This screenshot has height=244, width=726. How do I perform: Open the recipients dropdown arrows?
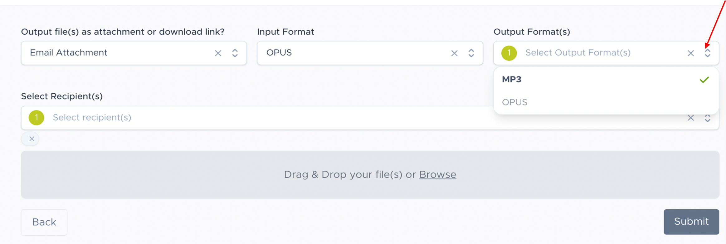(x=707, y=118)
